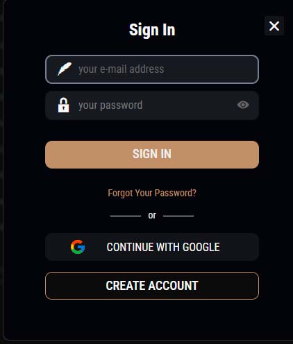Screen dimensions: 293x344
Task: Click the Google G logo
Action: click(78, 247)
